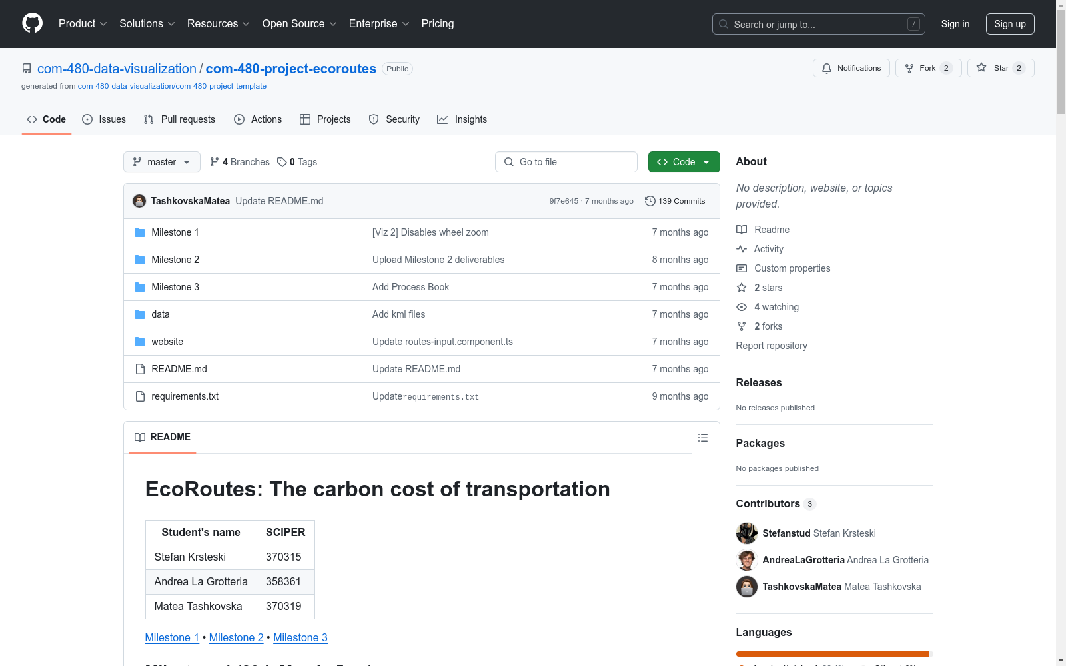Click the GitHub logo icon
This screenshot has width=1066, height=666.
pos(32,23)
